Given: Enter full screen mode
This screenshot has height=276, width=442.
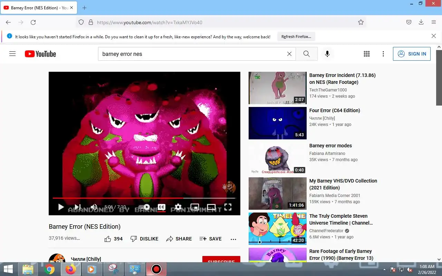Looking at the screenshot, I should 228,207.
